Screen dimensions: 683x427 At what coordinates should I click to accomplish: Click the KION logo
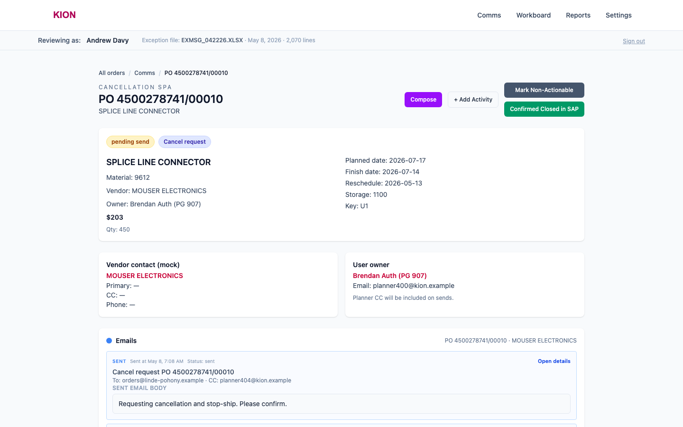65,15
